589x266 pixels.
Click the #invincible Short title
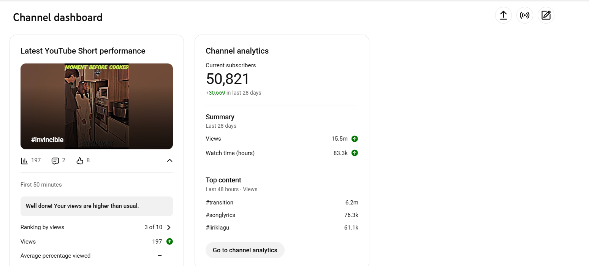[x=47, y=140]
